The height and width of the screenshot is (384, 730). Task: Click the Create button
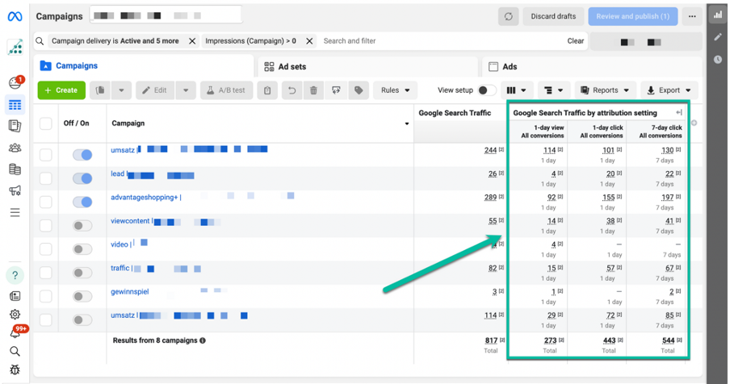pos(61,90)
